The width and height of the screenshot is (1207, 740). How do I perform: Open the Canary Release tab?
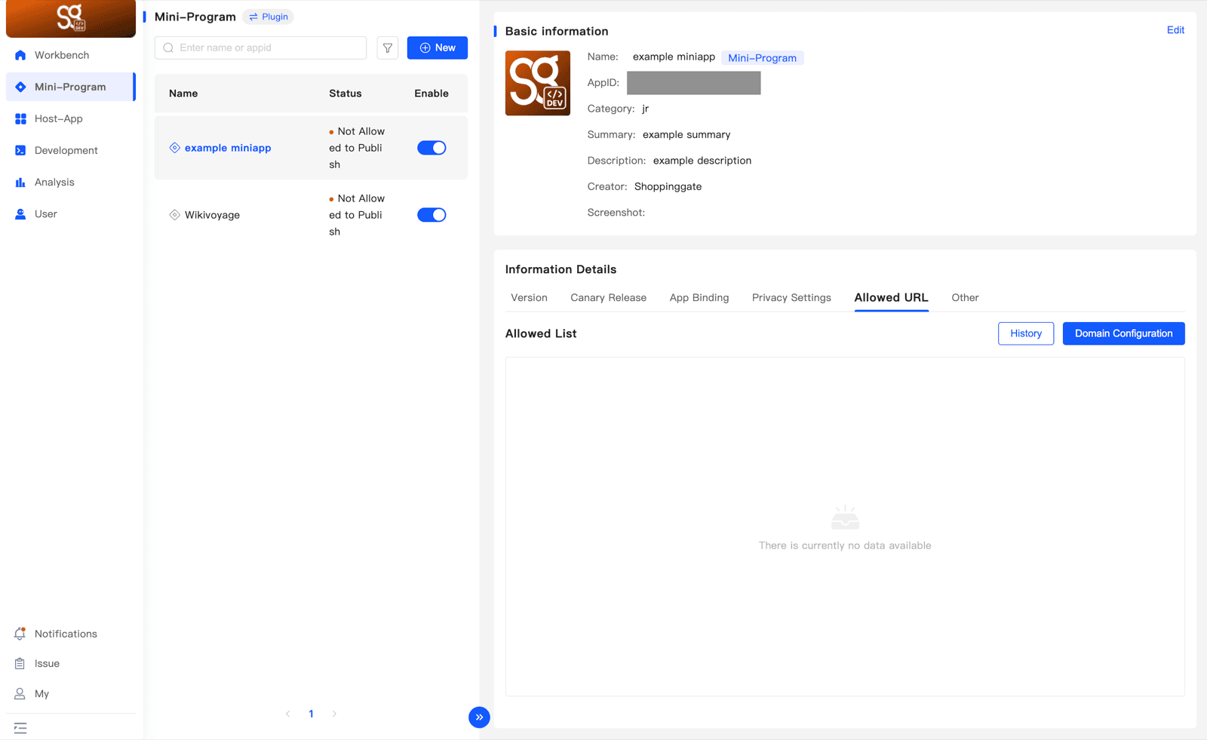tap(608, 297)
